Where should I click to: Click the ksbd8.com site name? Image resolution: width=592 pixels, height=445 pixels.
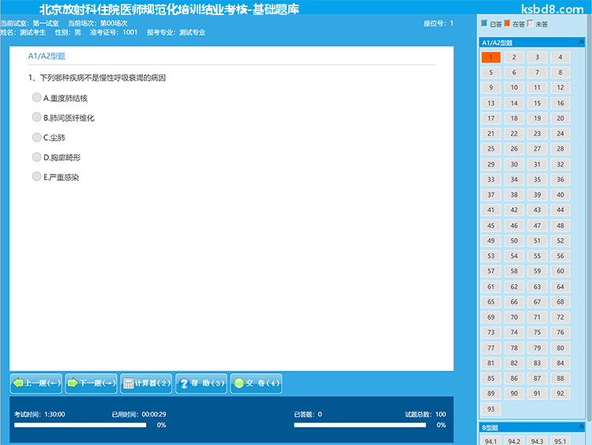pyautogui.click(x=553, y=9)
